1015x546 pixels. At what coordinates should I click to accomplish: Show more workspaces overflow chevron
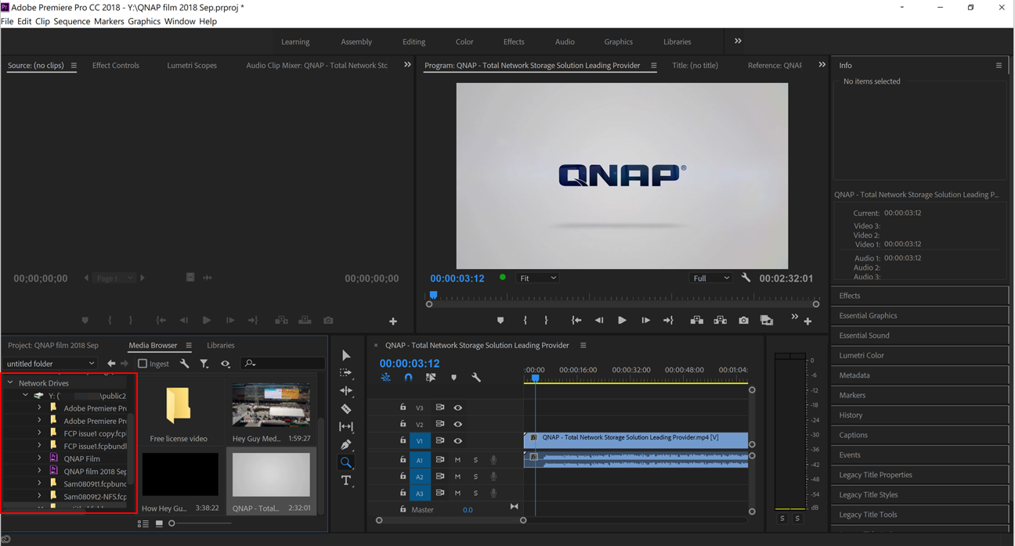point(738,41)
